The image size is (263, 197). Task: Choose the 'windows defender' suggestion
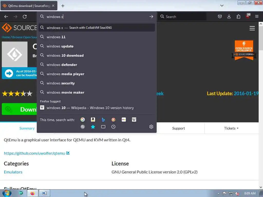tap(97, 64)
